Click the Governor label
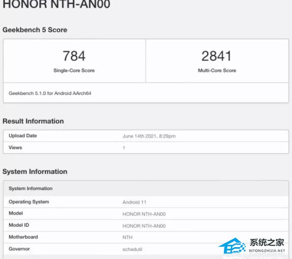The width and height of the screenshot is (292, 259). click(19, 249)
